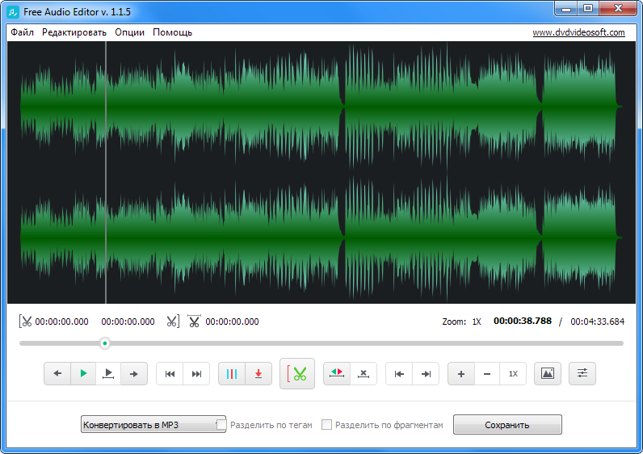643x454 pixels.
Task: Click the Zoom: 1X label
Action: point(462,322)
